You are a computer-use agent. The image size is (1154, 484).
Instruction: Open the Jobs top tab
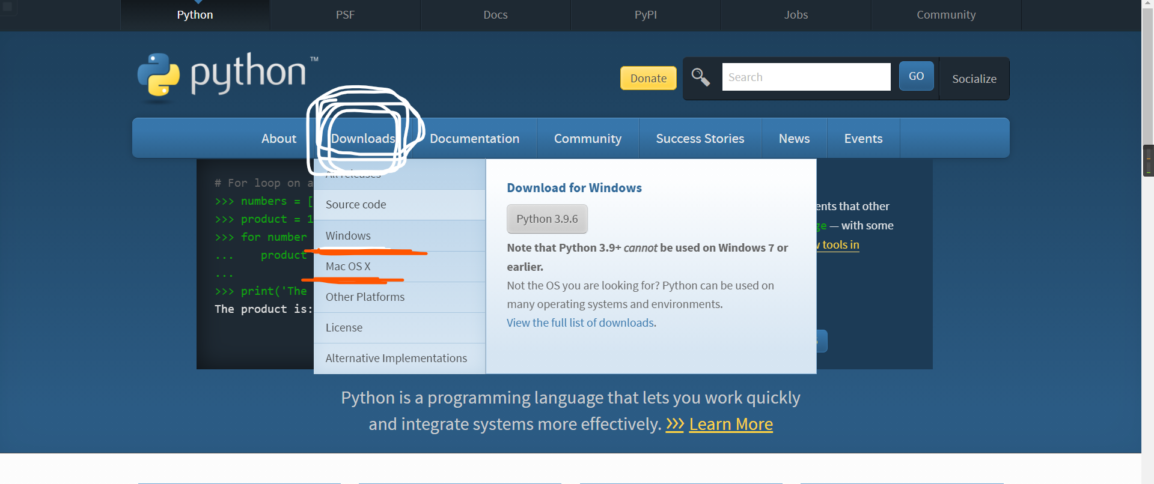point(796,15)
